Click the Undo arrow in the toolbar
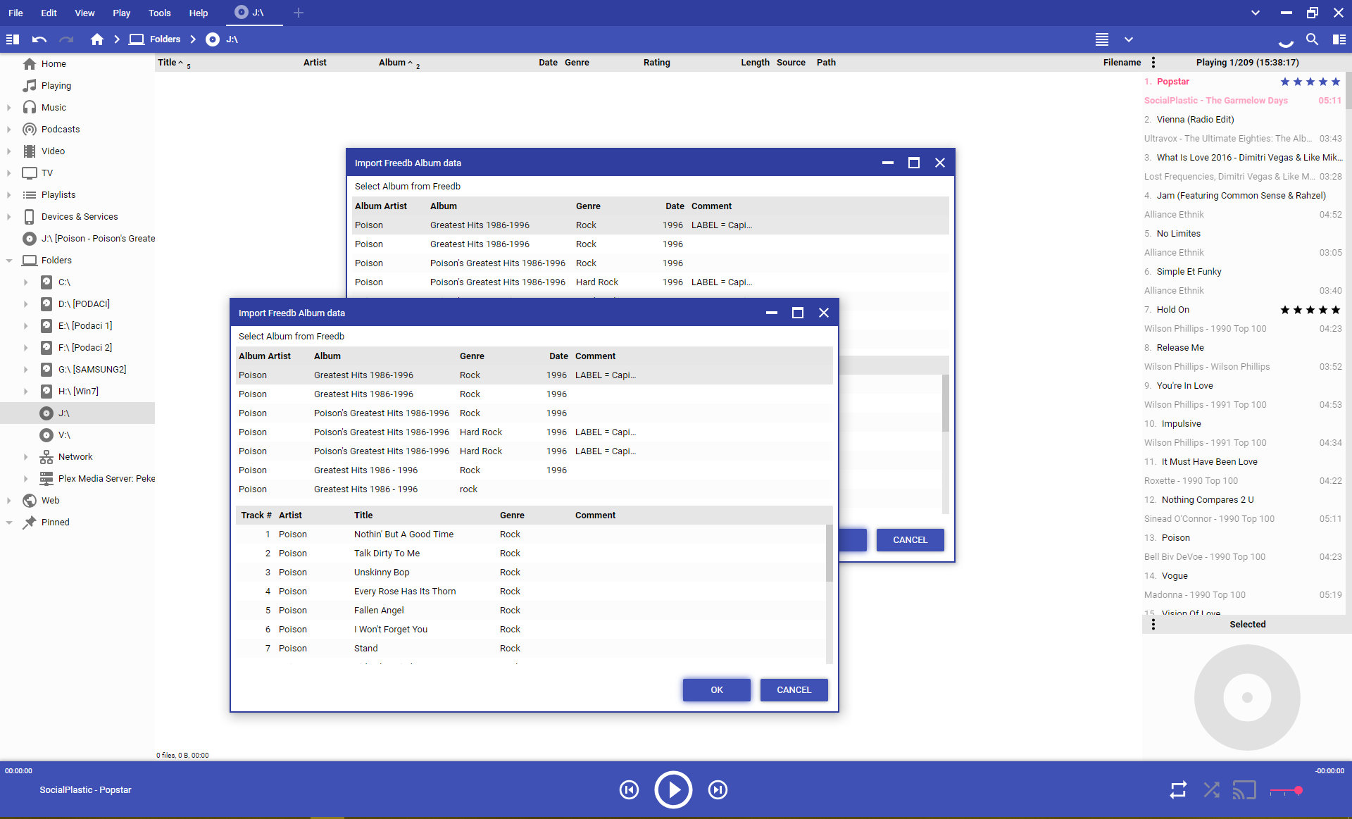Viewport: 1352px width, 819px height. coord(39,39)
